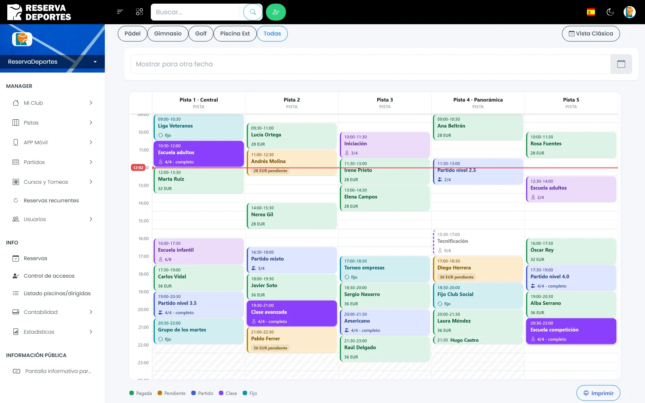Click the Imprimir button

598,393
